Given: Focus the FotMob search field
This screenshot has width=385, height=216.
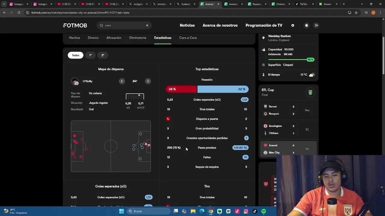Looking at the screenshot, I should (124, 25).
